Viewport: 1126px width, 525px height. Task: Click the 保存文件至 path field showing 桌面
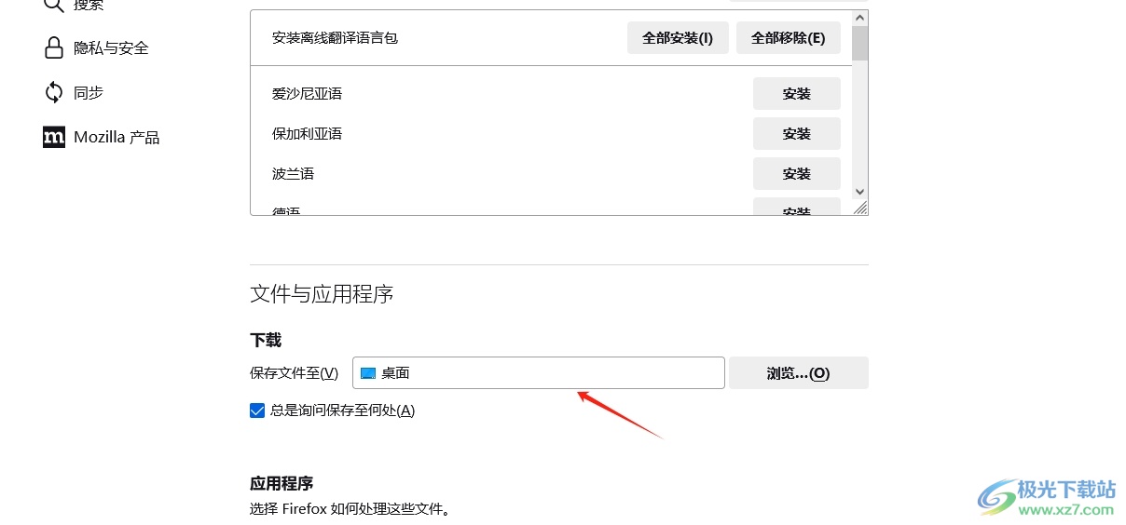538,373
